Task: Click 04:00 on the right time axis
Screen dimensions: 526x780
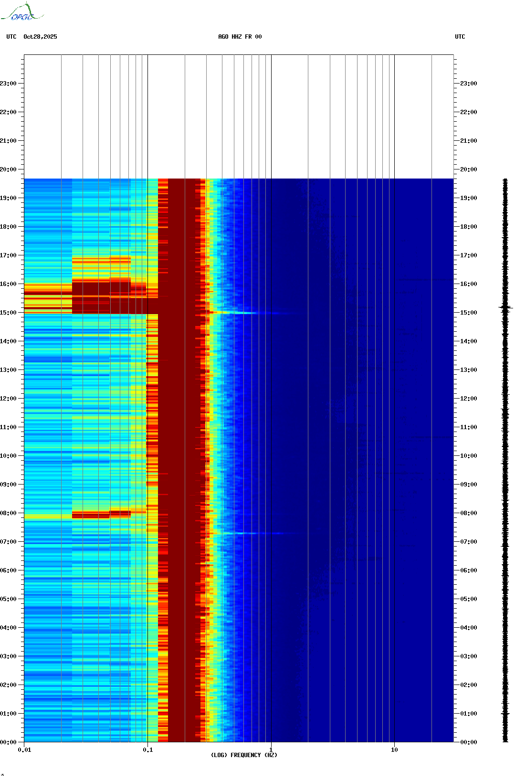Action: (x=469, y=628)
